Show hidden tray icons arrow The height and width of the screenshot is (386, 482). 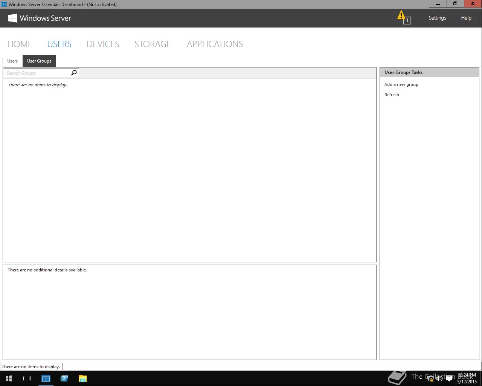tap(421, 378)
